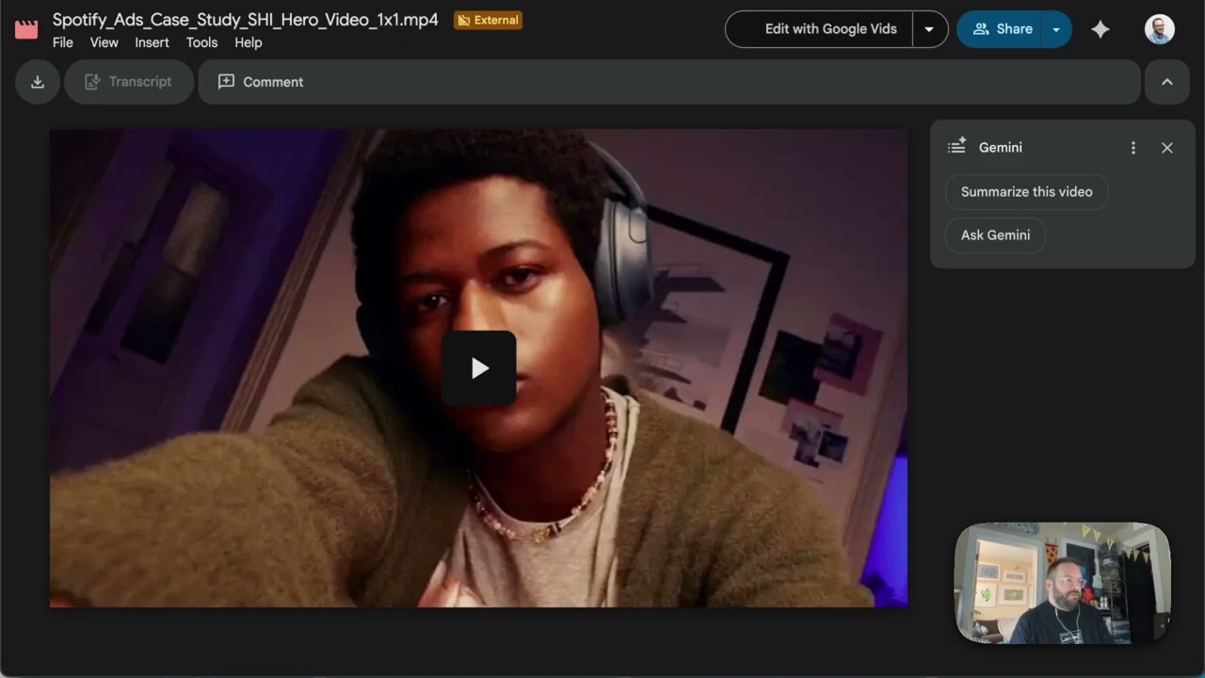
Task: Open Gemini panel more options menu
Action: [x=1133, y=148]
